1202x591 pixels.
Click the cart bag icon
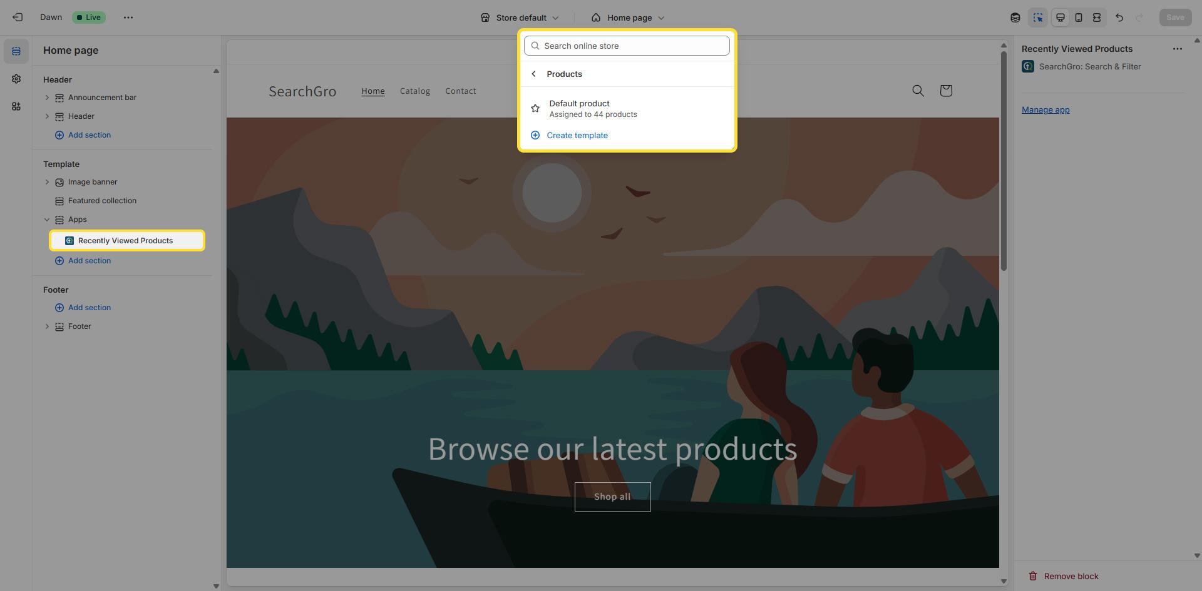tap(945, 91)
